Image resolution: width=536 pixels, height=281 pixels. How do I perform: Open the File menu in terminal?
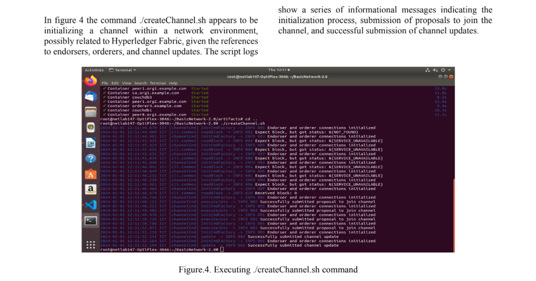(x=105, y=83)
